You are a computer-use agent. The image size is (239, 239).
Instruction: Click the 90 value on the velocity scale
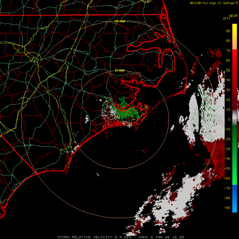click(228, 31)
